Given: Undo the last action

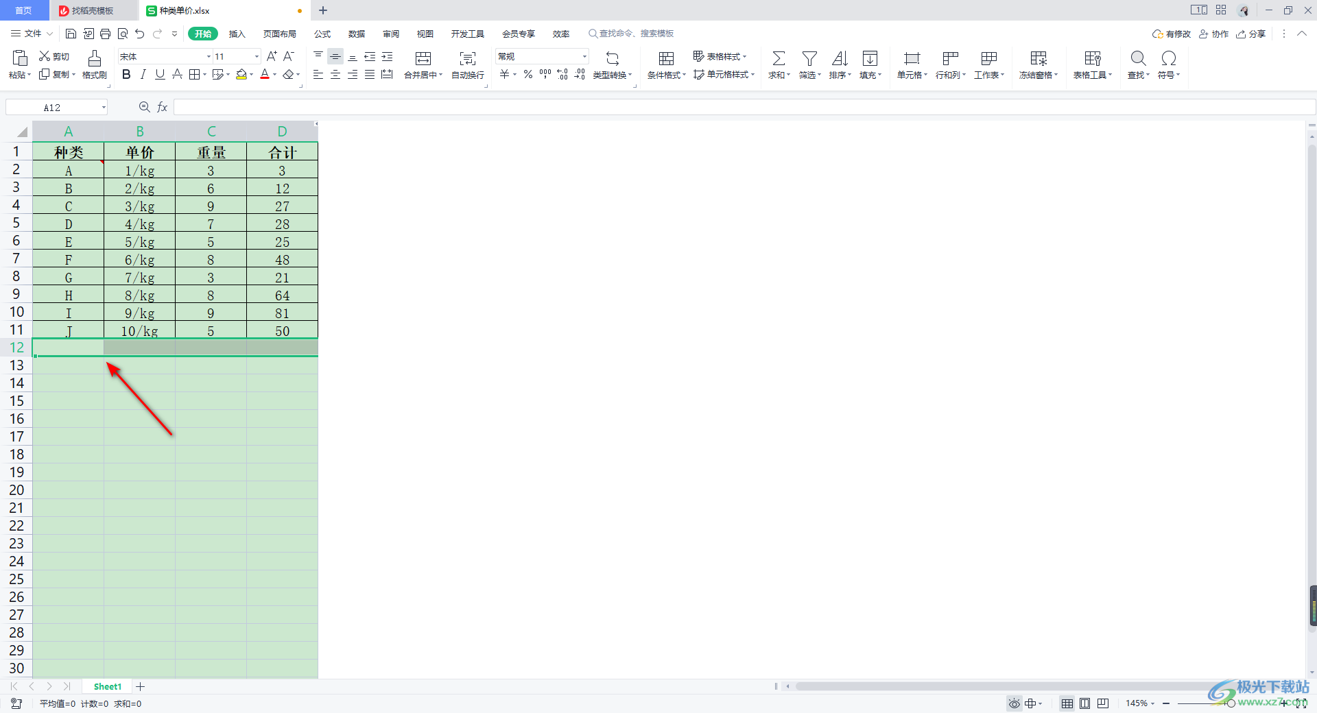Looking at the screenshot, I should pyautogui.click(x=140, y=34).
